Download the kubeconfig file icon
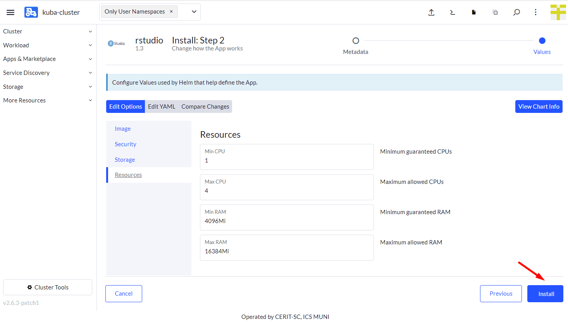This screenshot has height=322, width=568. [473, 12]
